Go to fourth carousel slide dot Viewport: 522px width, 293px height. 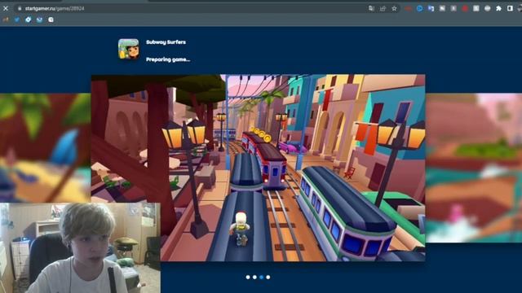pyautogui.click(x=268, y=277)
